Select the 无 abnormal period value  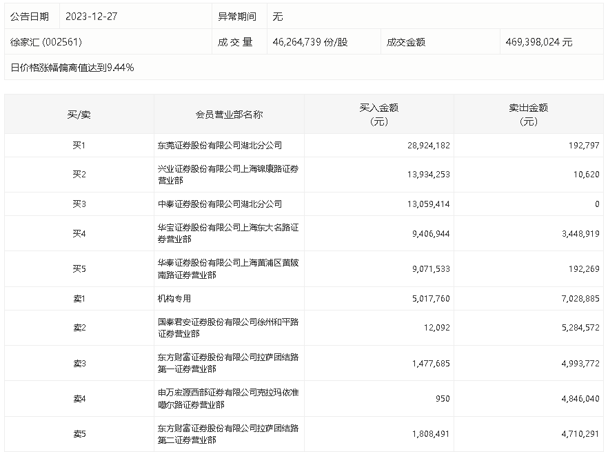point(278,17)
